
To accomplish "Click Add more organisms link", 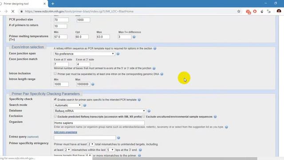I will click(x=65, y=132).
